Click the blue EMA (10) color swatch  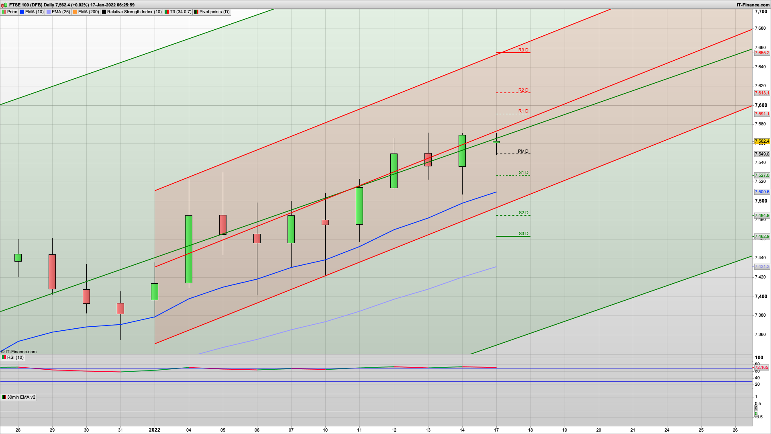22,12
